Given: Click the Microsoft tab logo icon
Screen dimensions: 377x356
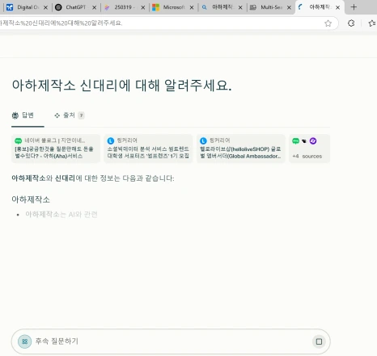Looking at the screenshot, I should (155, 7).
